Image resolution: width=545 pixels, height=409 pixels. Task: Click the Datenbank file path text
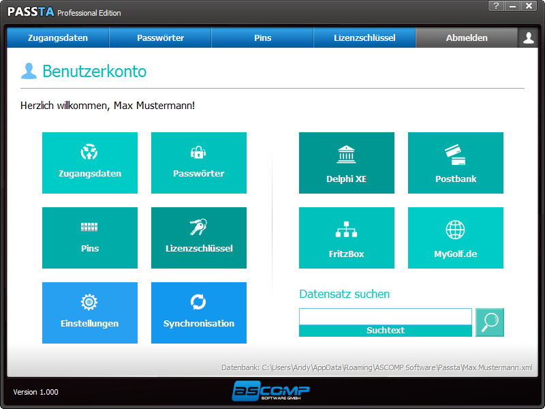point(377,367)
